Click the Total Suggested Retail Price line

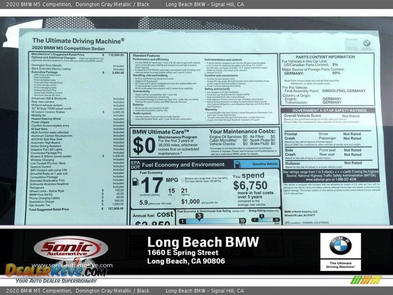click(49, 209)
